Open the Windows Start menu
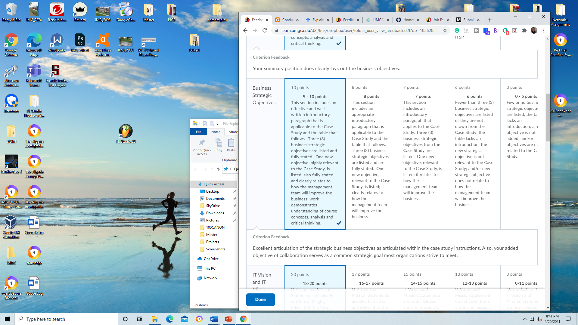 pos(7,319)
